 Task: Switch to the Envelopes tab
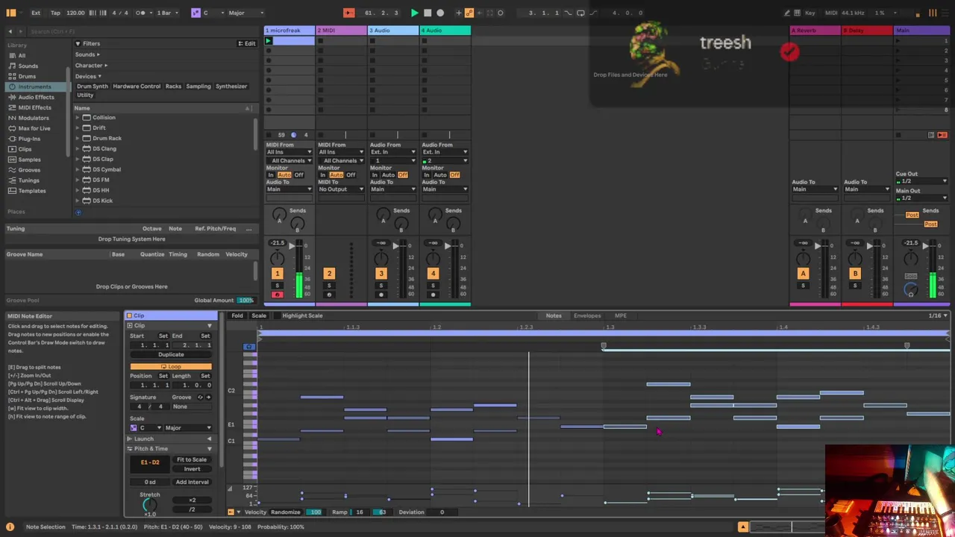click(587, 315)
